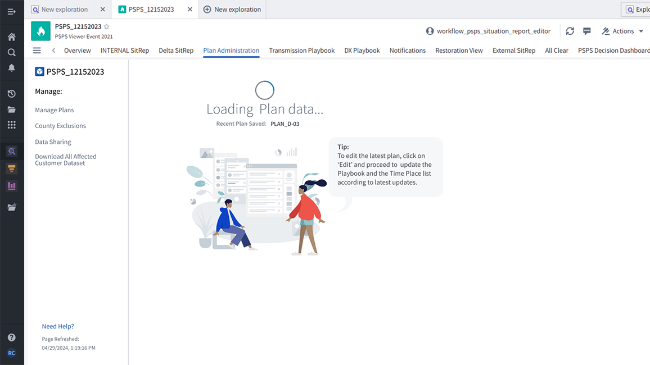Open the Search icon in left sidebar
Viewport: 650px width, 365px height.
(x=11, y=52)
